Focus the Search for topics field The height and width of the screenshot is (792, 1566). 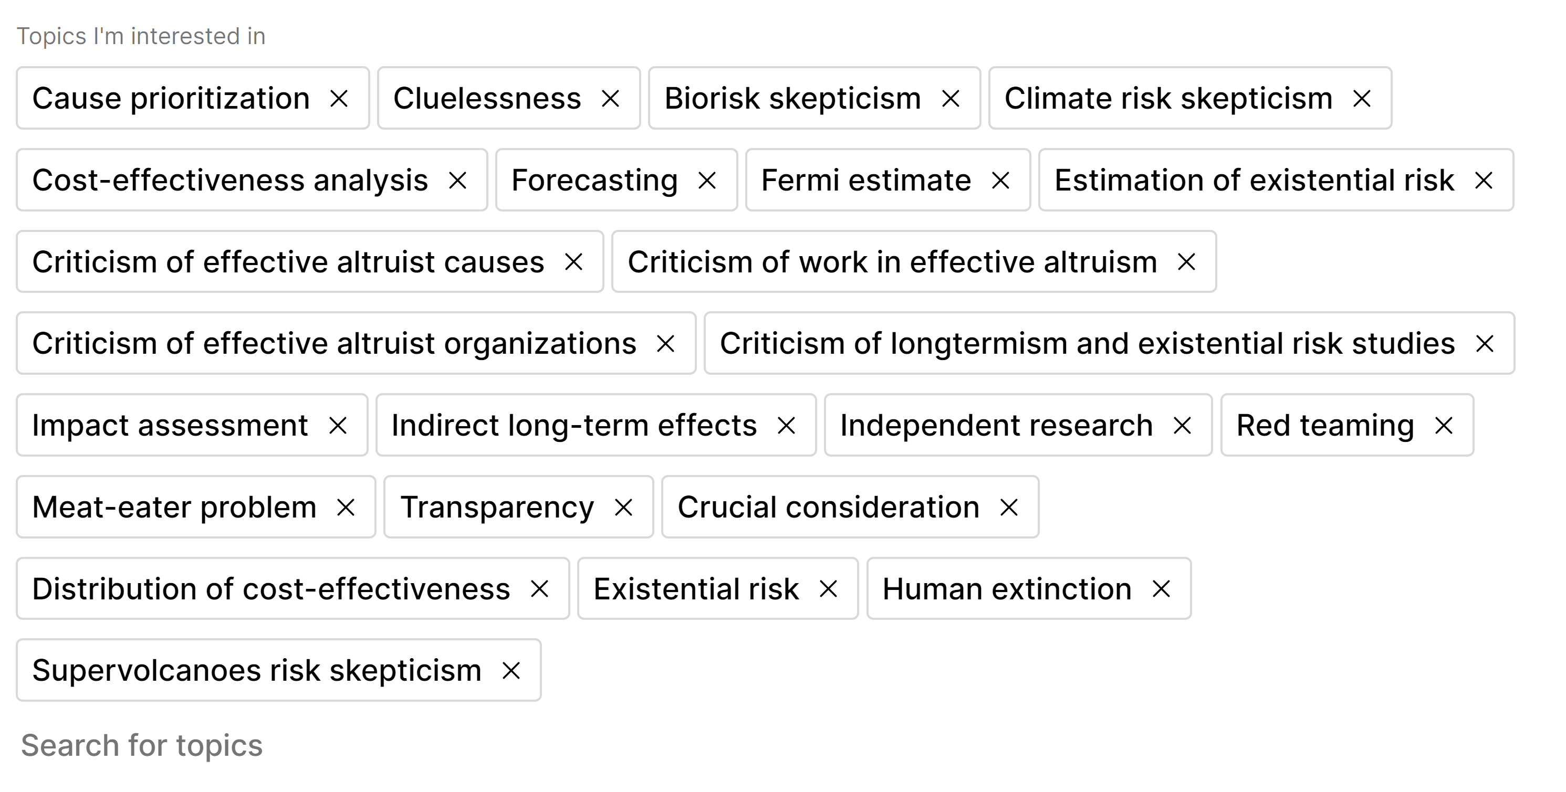(142, 745)
